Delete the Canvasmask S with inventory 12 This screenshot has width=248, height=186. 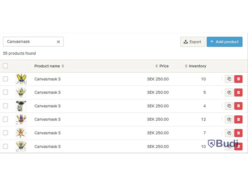(x=238, y=119)
